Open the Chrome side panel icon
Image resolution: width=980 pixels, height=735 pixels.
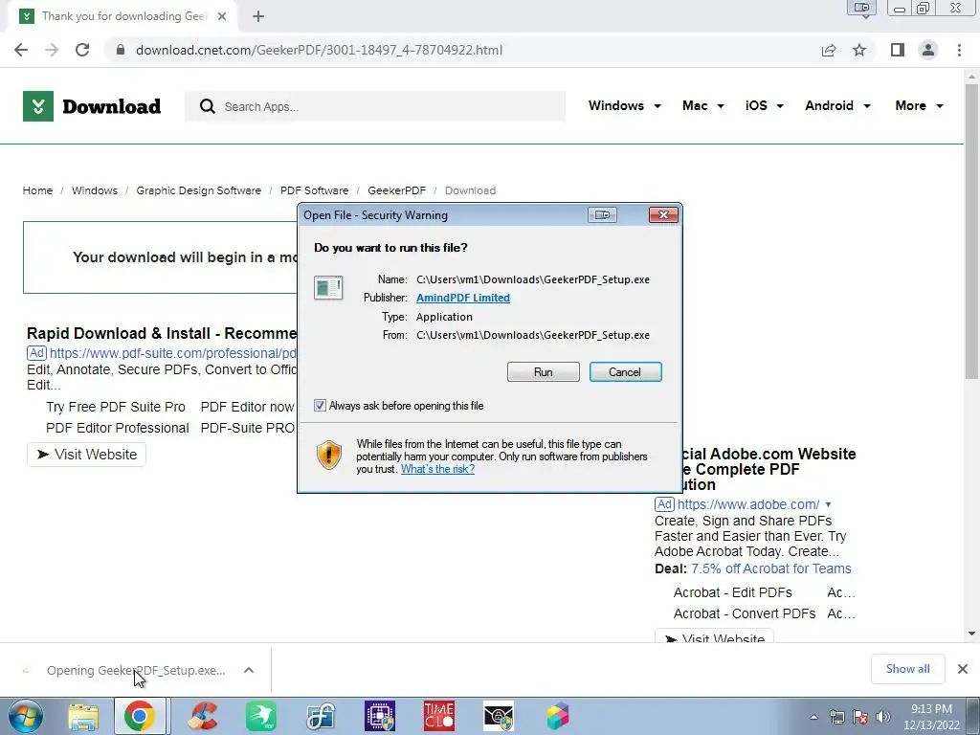click(x=898, y=50)
